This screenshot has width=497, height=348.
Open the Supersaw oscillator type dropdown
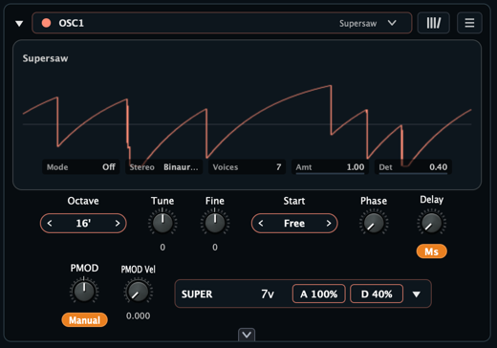(368, 23)
